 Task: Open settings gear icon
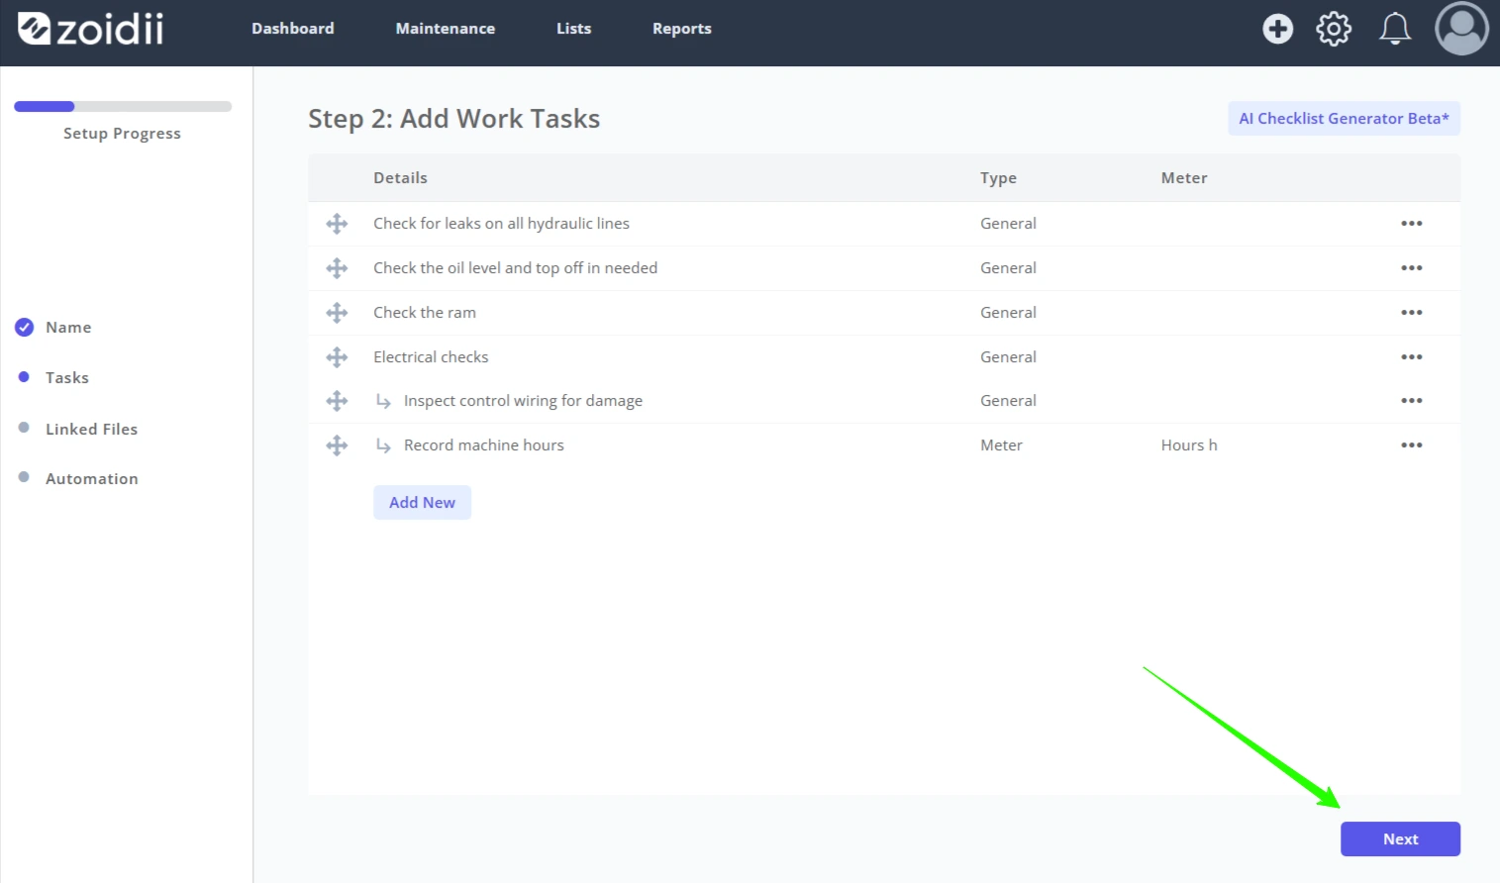pos(1334,29)
